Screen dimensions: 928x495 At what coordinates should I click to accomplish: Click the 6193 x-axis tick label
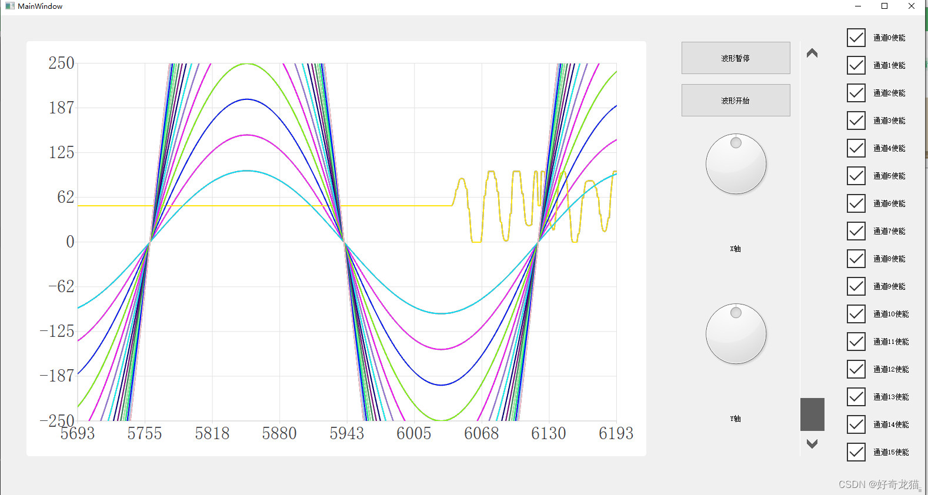click(616, 434)
